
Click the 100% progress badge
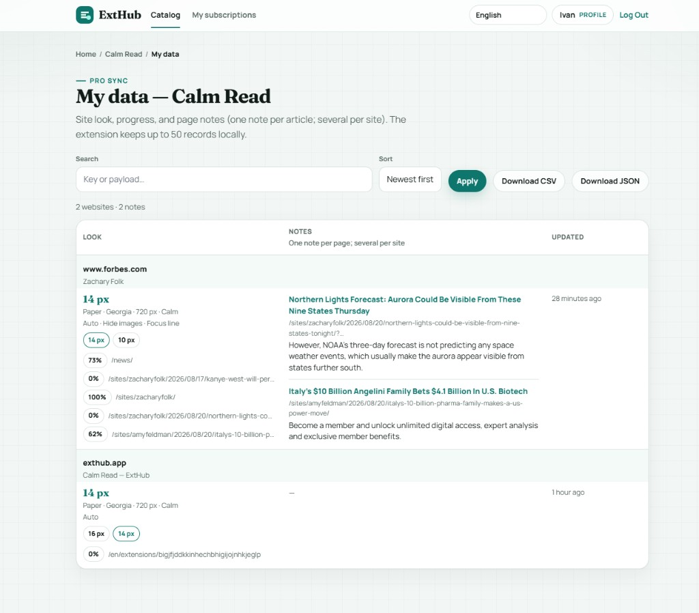click(x=97, y=397)
